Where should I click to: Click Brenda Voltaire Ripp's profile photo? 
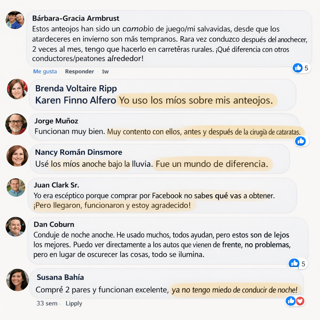tap(17, 89)
